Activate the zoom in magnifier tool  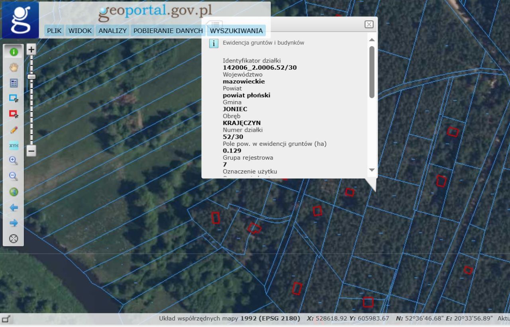pos(14,161)
